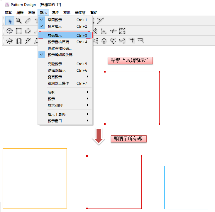
Task: Select the polygon shape tool
Action: click(x=28, y=31)
